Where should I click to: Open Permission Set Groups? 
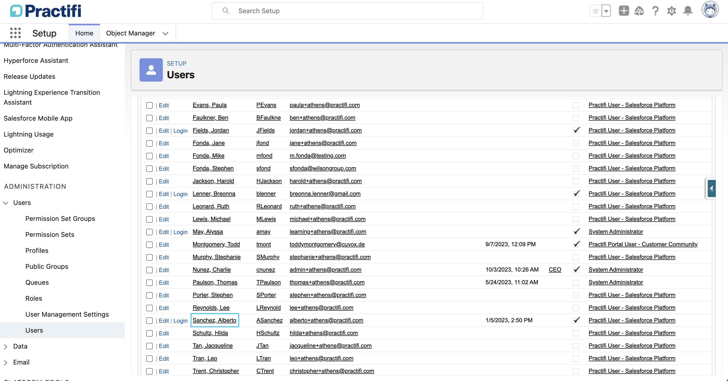(x=60, y=218)
